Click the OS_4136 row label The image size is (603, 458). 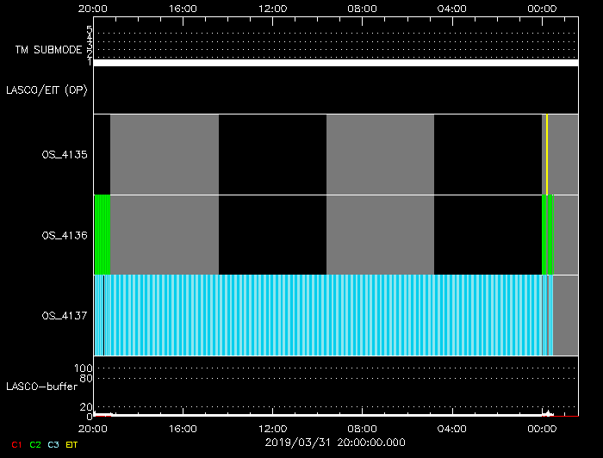[x=65, y=235]
